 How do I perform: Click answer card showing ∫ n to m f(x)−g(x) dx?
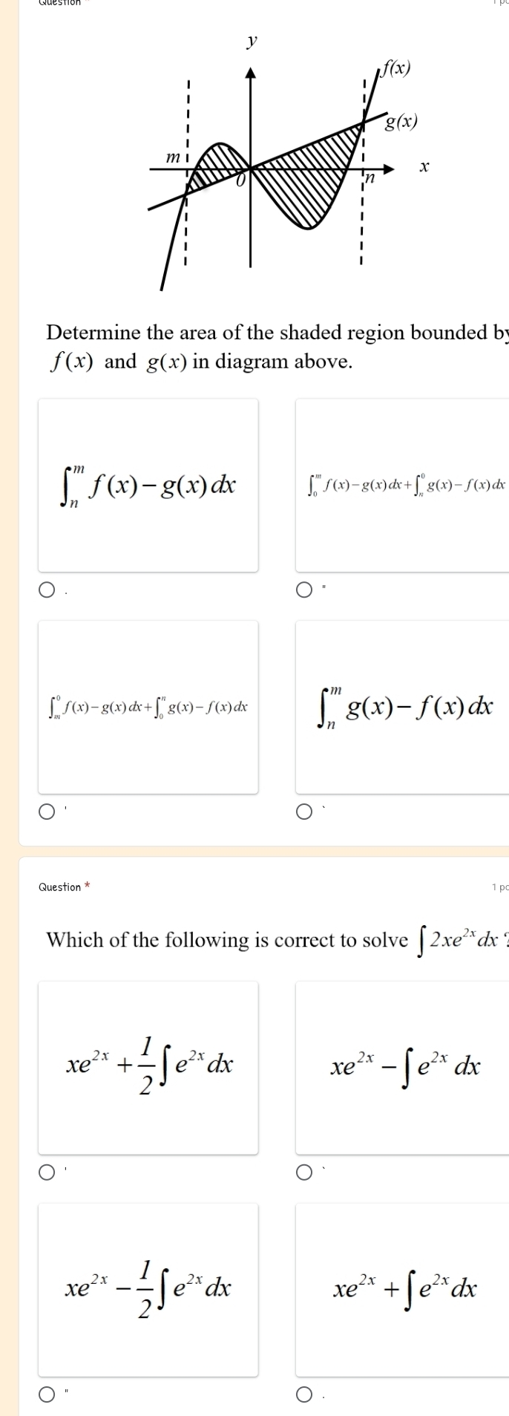click(x=148, y=485)
